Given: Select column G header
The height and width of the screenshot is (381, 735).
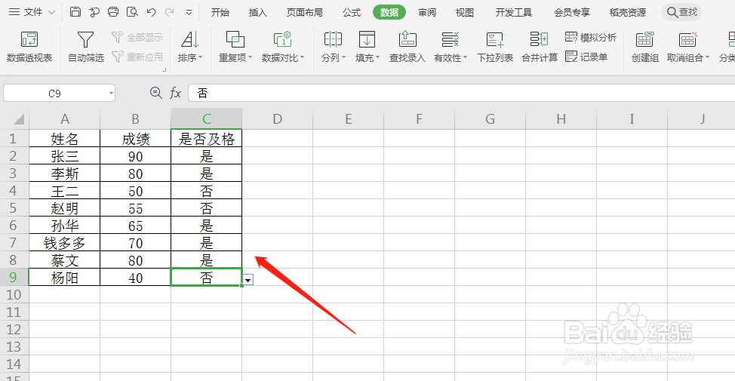Looking at the screenshot, I should tap(490, 119).
